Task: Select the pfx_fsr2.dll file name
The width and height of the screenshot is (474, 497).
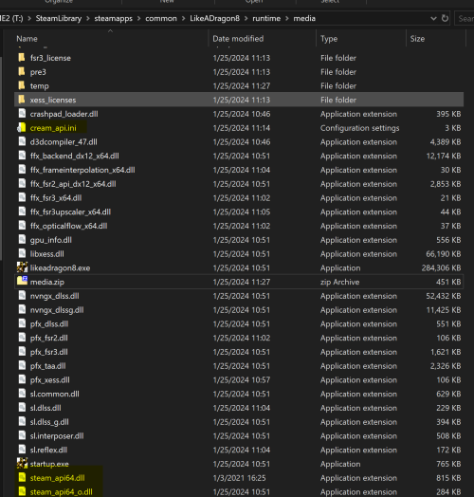Action: click(x=48, y=338)
